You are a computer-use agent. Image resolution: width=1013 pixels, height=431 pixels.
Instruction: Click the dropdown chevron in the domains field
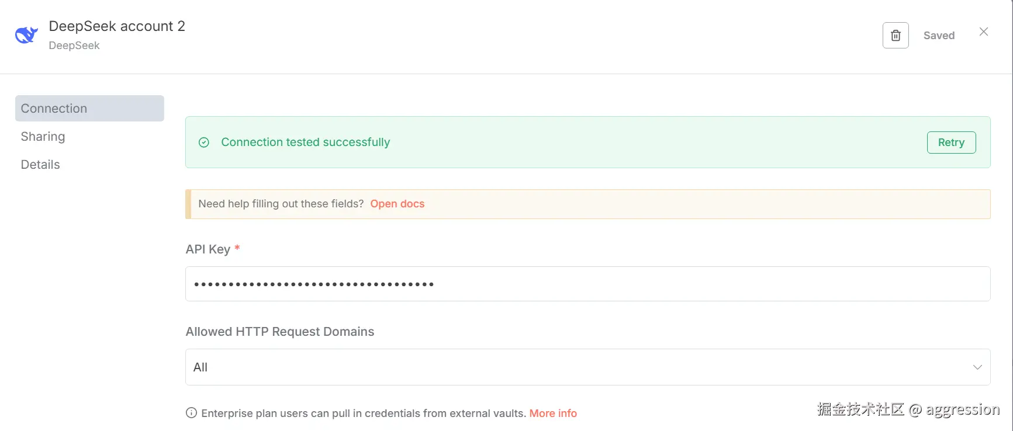[x=977, y=367]
